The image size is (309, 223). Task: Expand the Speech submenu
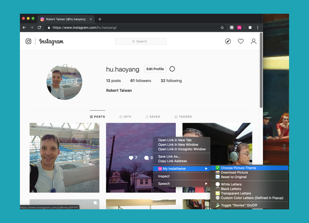tap(182, 184)
